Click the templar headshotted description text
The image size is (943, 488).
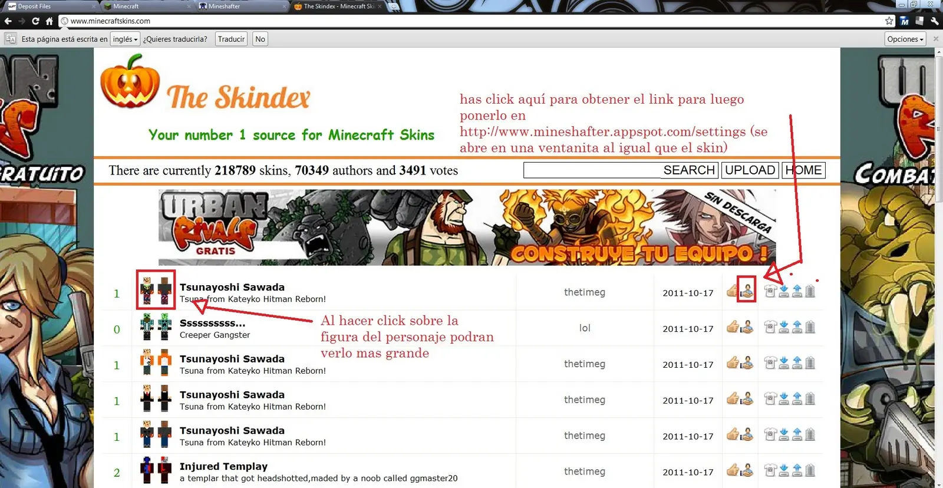click(318, 478)
